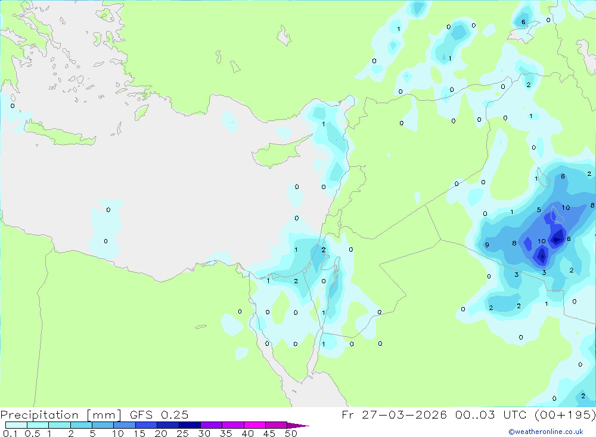Click the '9' precipitation value on map
The height and width of the screenshot is (437, 596).
click(487, 245)
